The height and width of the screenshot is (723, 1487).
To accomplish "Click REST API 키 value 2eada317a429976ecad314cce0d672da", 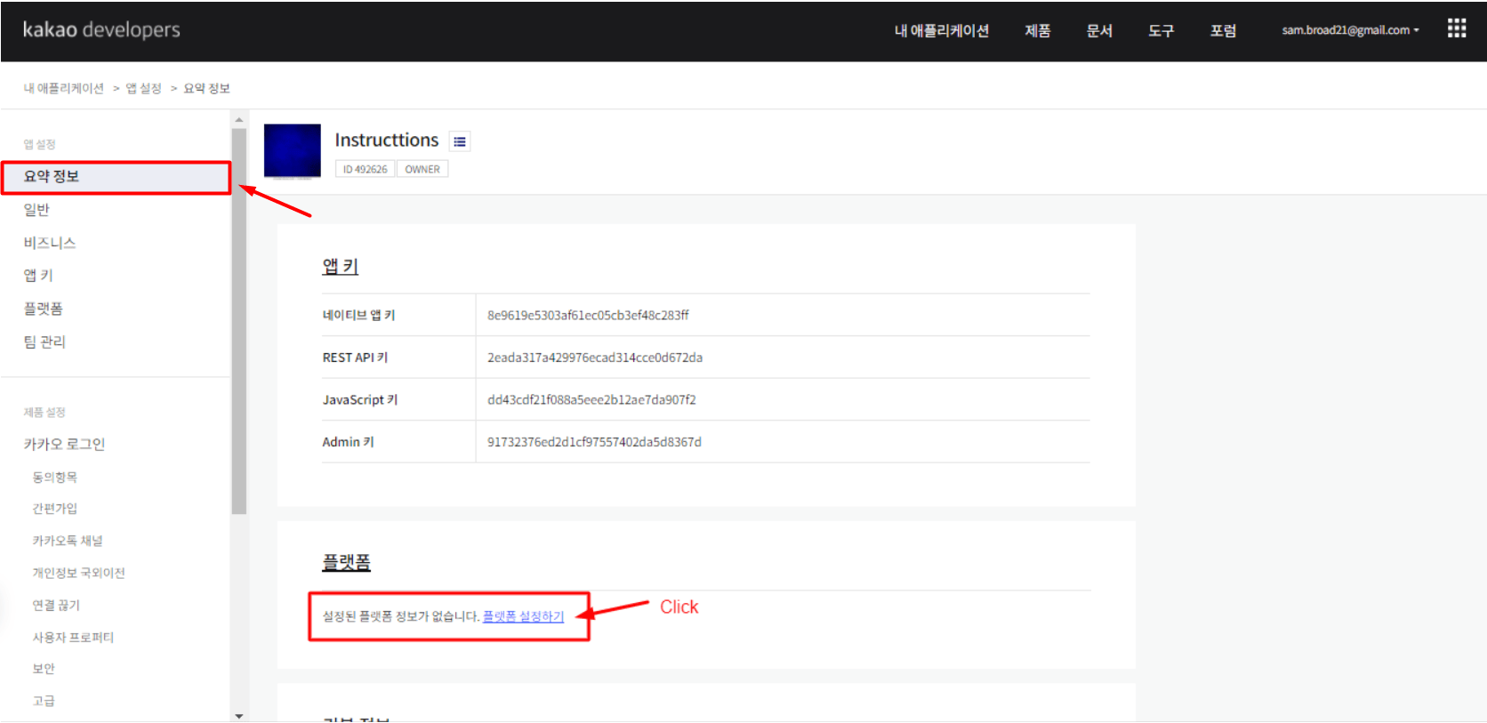I will coord(595,357).
